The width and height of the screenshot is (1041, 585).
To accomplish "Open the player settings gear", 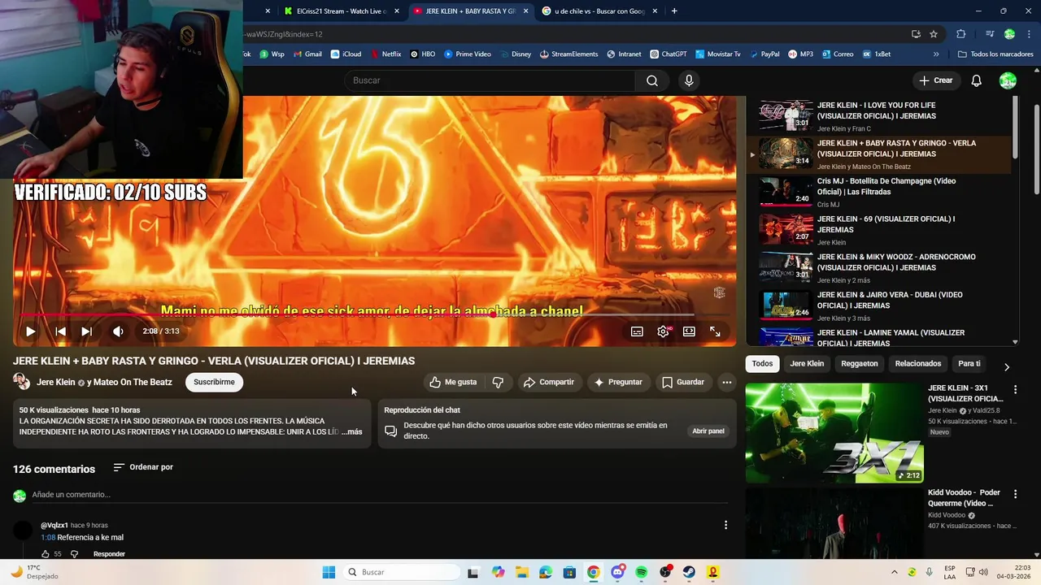I will [663, 331].
